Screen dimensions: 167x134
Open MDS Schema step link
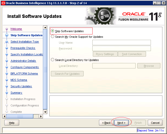[x=19, y=80]
